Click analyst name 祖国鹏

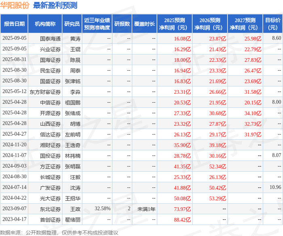(x=73, y=103)
